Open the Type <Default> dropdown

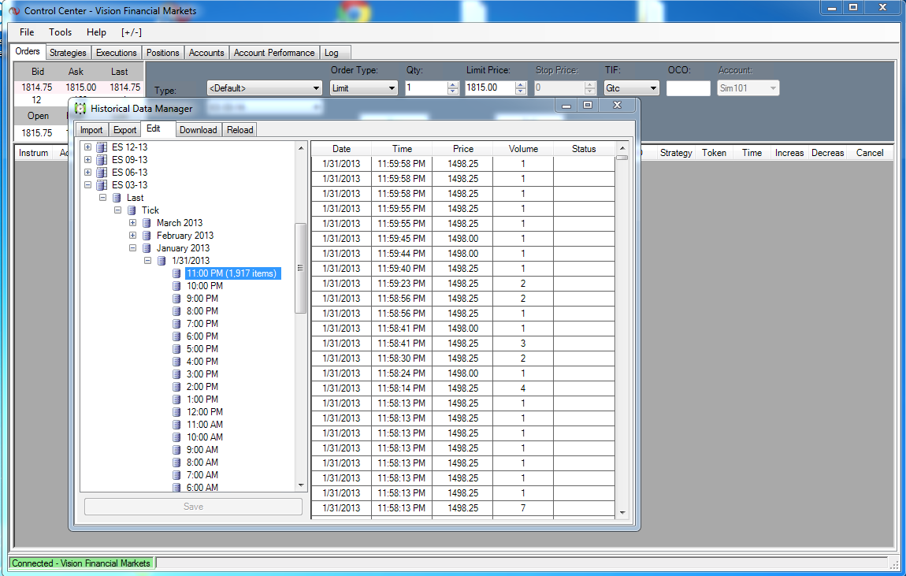tap(316, 88)
